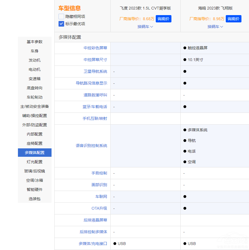
Task: Open 卫星导航系统 parameter link
Action: [x=95, y=71]
